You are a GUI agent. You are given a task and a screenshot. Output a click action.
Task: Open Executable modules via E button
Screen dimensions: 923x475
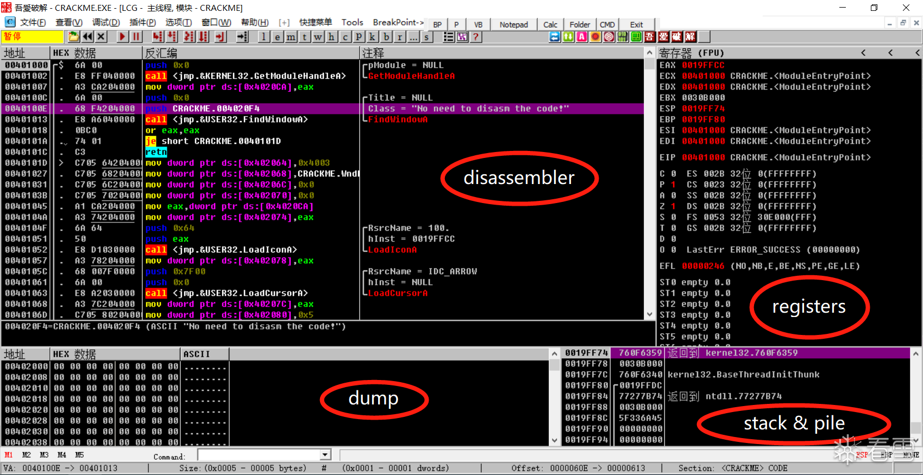277,37
